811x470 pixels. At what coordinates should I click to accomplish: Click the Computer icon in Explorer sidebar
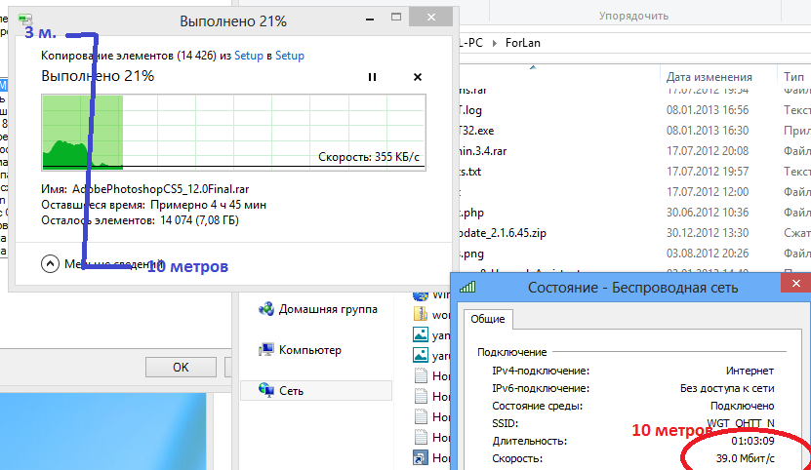(x=266, y=350)
